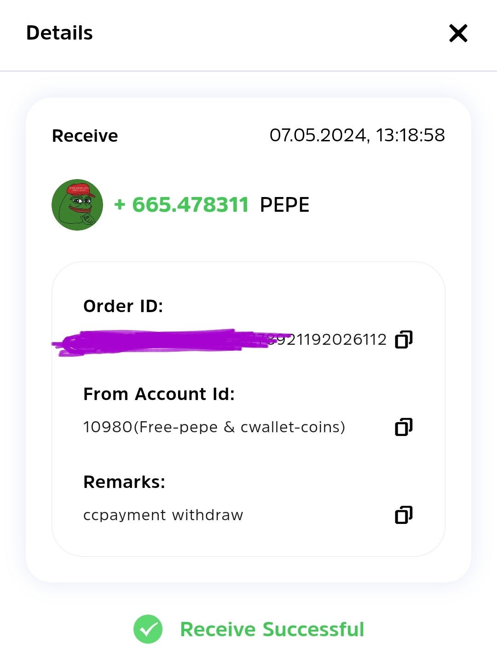This screenshot has height=656, width=497.
Task: Tap the PEPE currency label
Action: pos(284,205)
